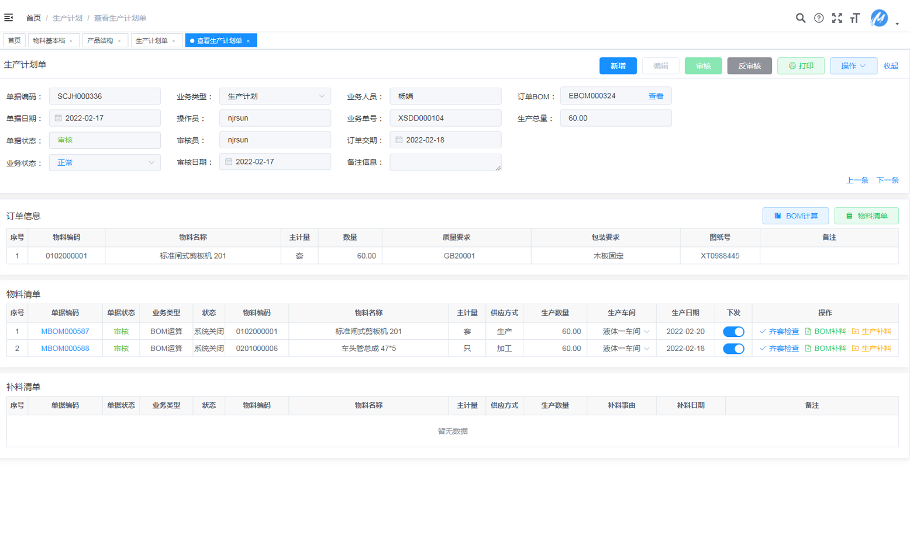
Task: Open the MBOM000587 document link
Action: tap(65, 332)
